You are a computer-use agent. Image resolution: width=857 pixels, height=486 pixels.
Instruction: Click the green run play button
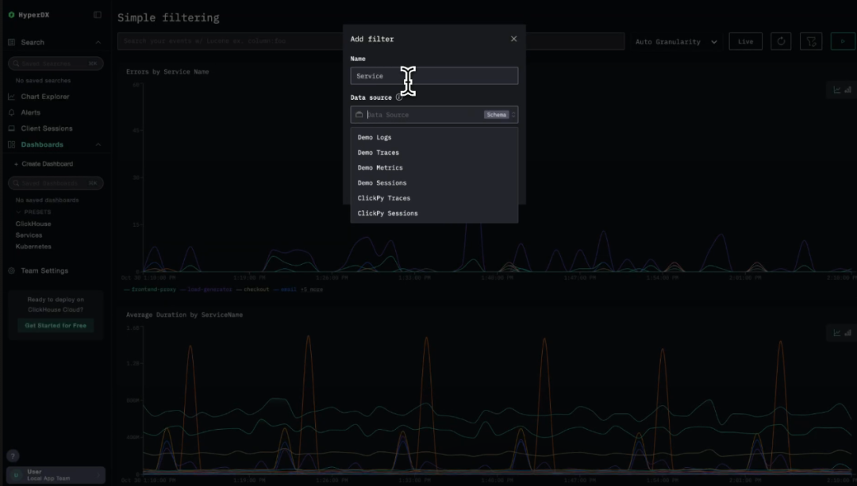(x=843, y=41)
